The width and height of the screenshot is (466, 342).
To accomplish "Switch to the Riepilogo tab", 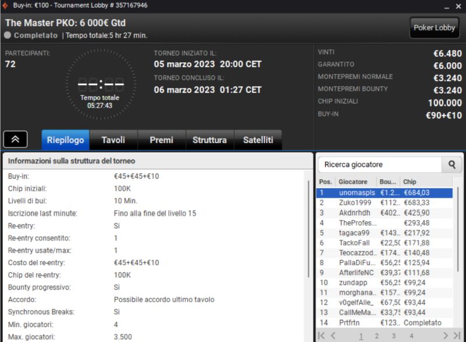I will (x=65, y=140).
